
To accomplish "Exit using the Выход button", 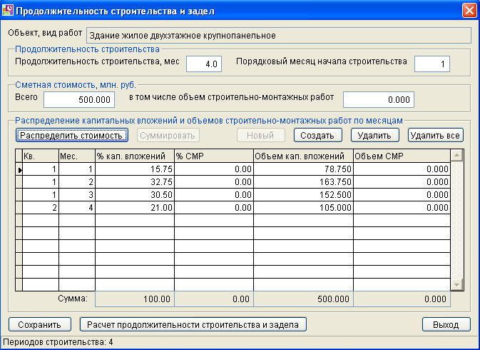I will click(446, 324).
